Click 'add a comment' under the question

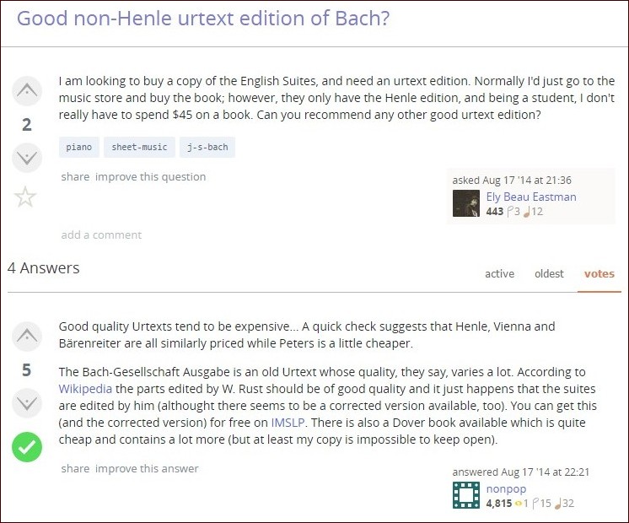[x=101, y=235]
